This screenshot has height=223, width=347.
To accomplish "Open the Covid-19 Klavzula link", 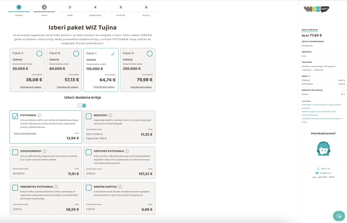I will 310,115.
